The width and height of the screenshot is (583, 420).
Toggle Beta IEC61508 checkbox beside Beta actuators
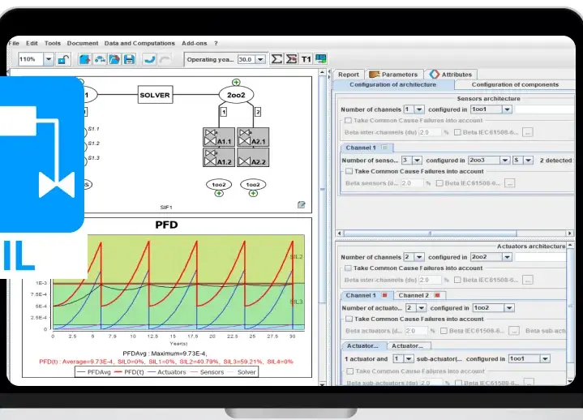click(444, 331)
